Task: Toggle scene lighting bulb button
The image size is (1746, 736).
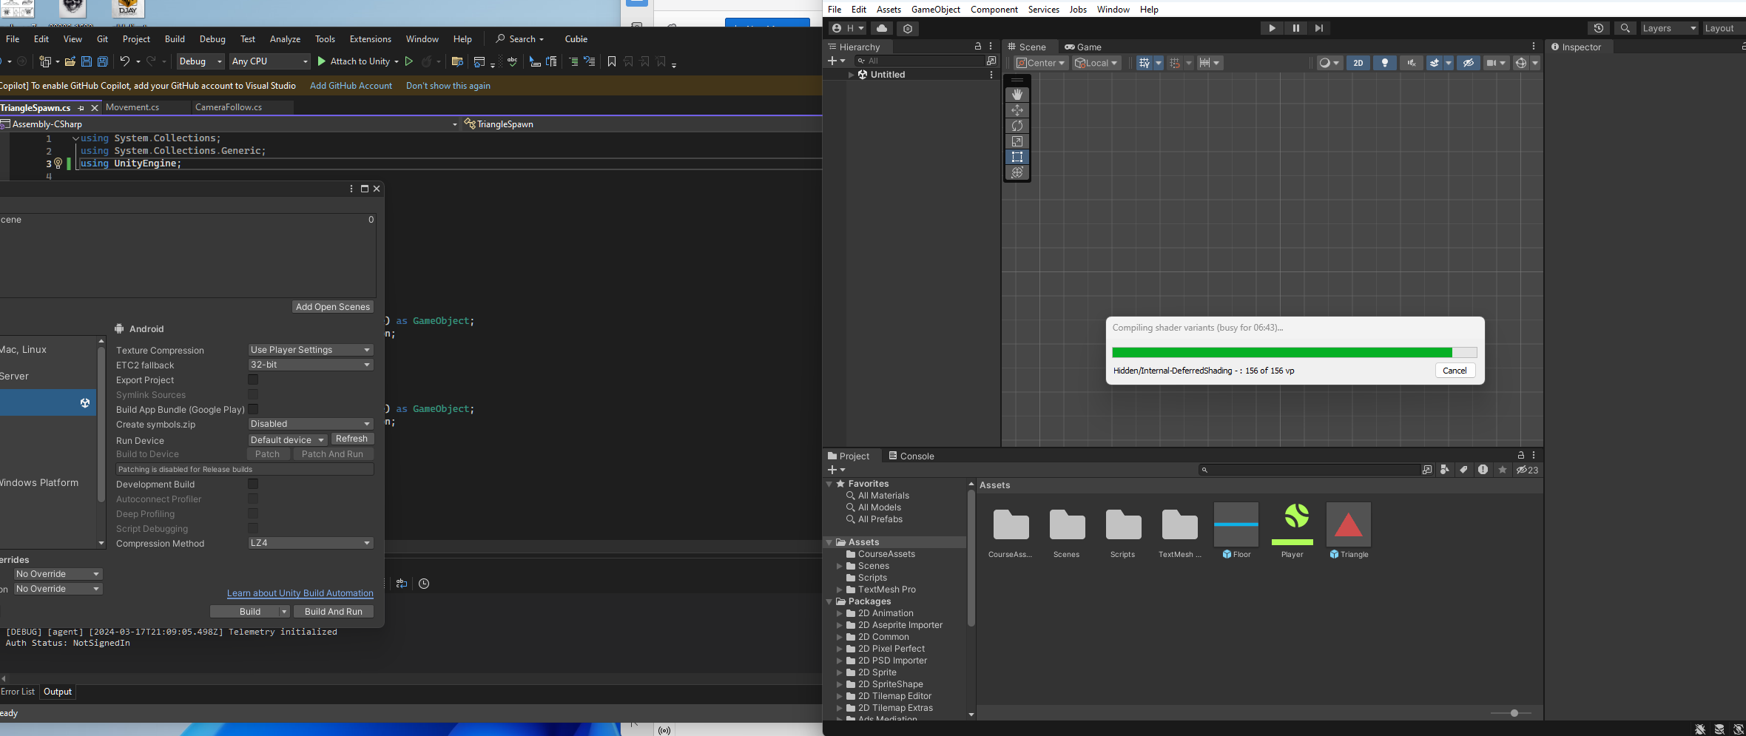Action: point(1385,63)
